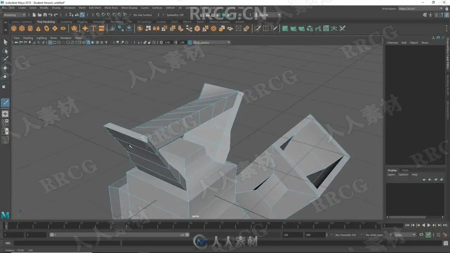Select the polygon Type text tool
The image size is (450, 253).
tap(93, 28)
